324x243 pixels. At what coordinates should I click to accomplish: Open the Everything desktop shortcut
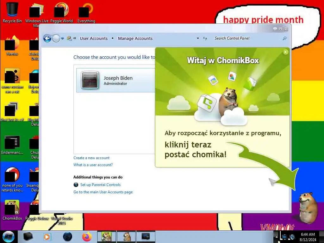86,12
